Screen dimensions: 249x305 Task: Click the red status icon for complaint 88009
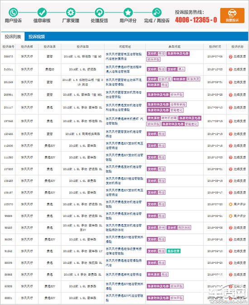230,263
